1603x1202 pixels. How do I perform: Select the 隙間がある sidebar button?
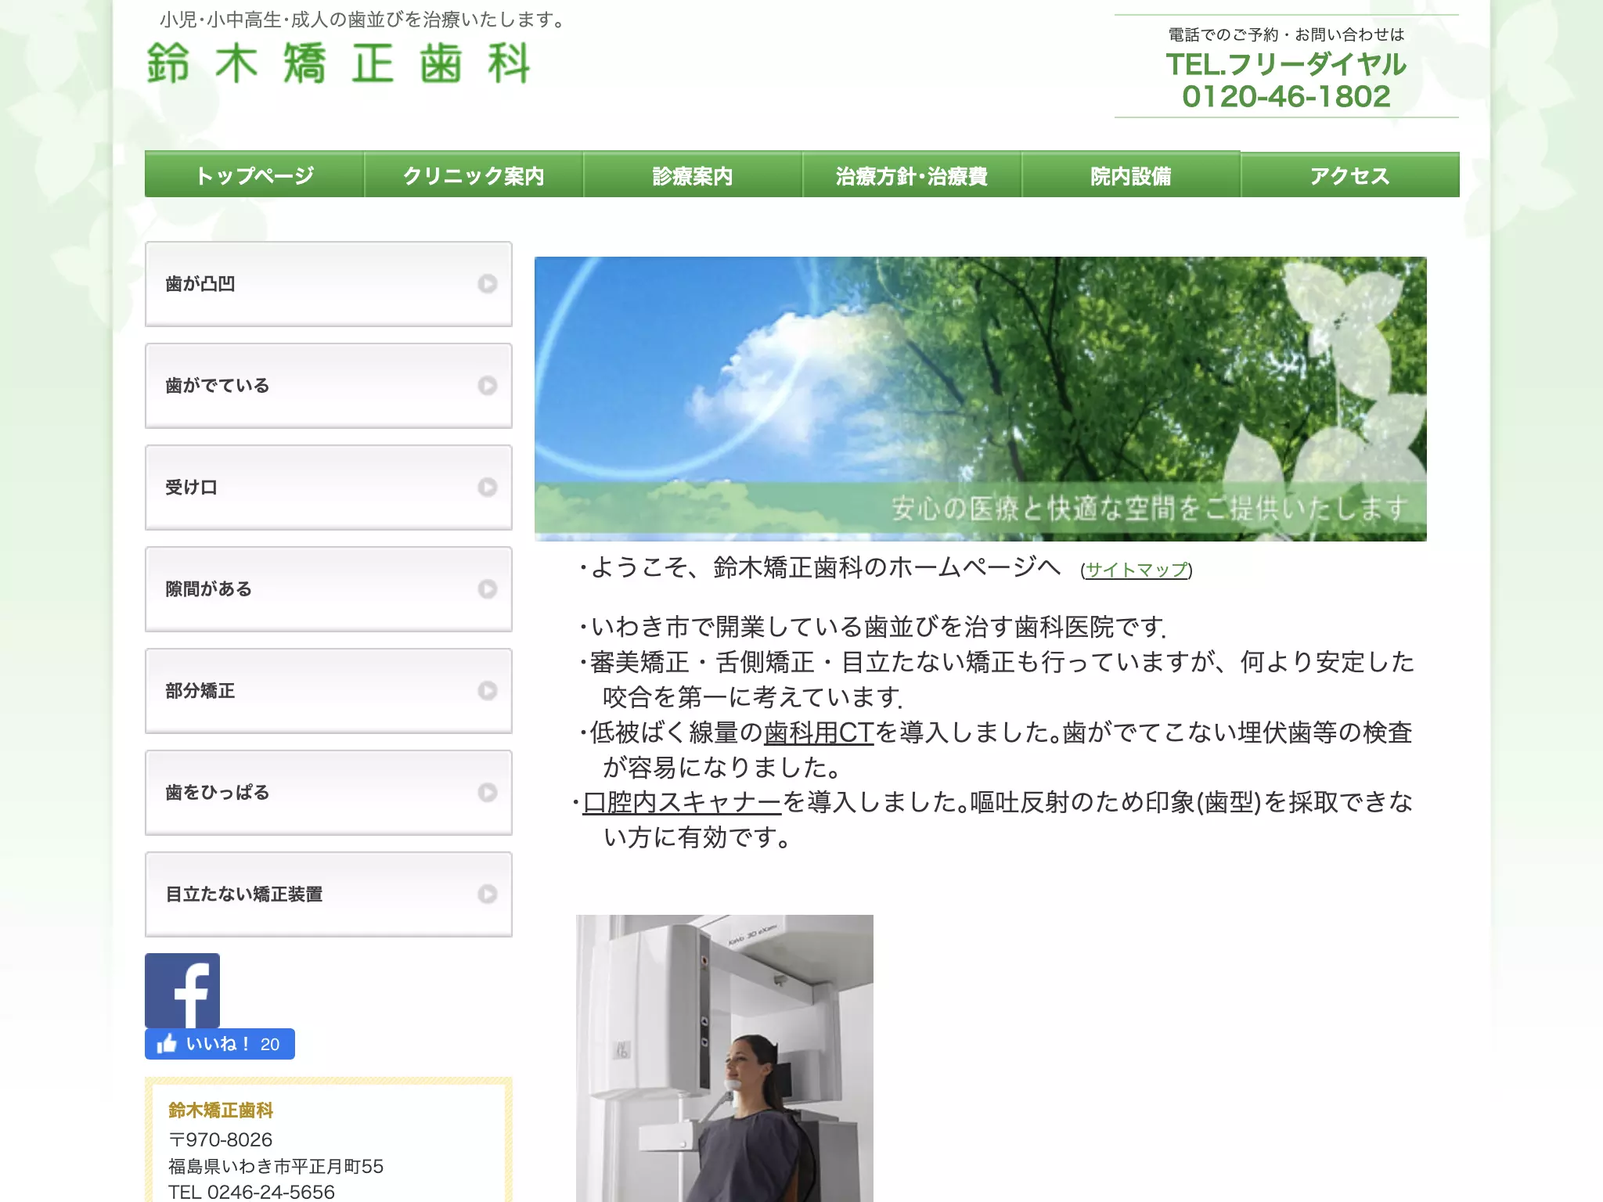click(329, 589)
